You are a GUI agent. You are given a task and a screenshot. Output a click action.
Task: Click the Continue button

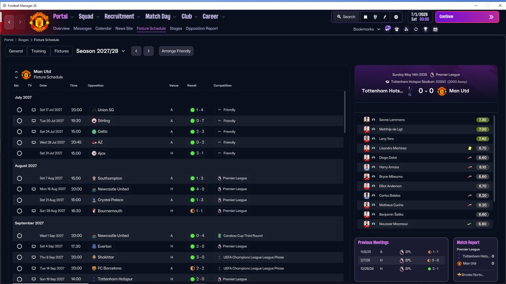pyautogui.click(x=467, y=17)
